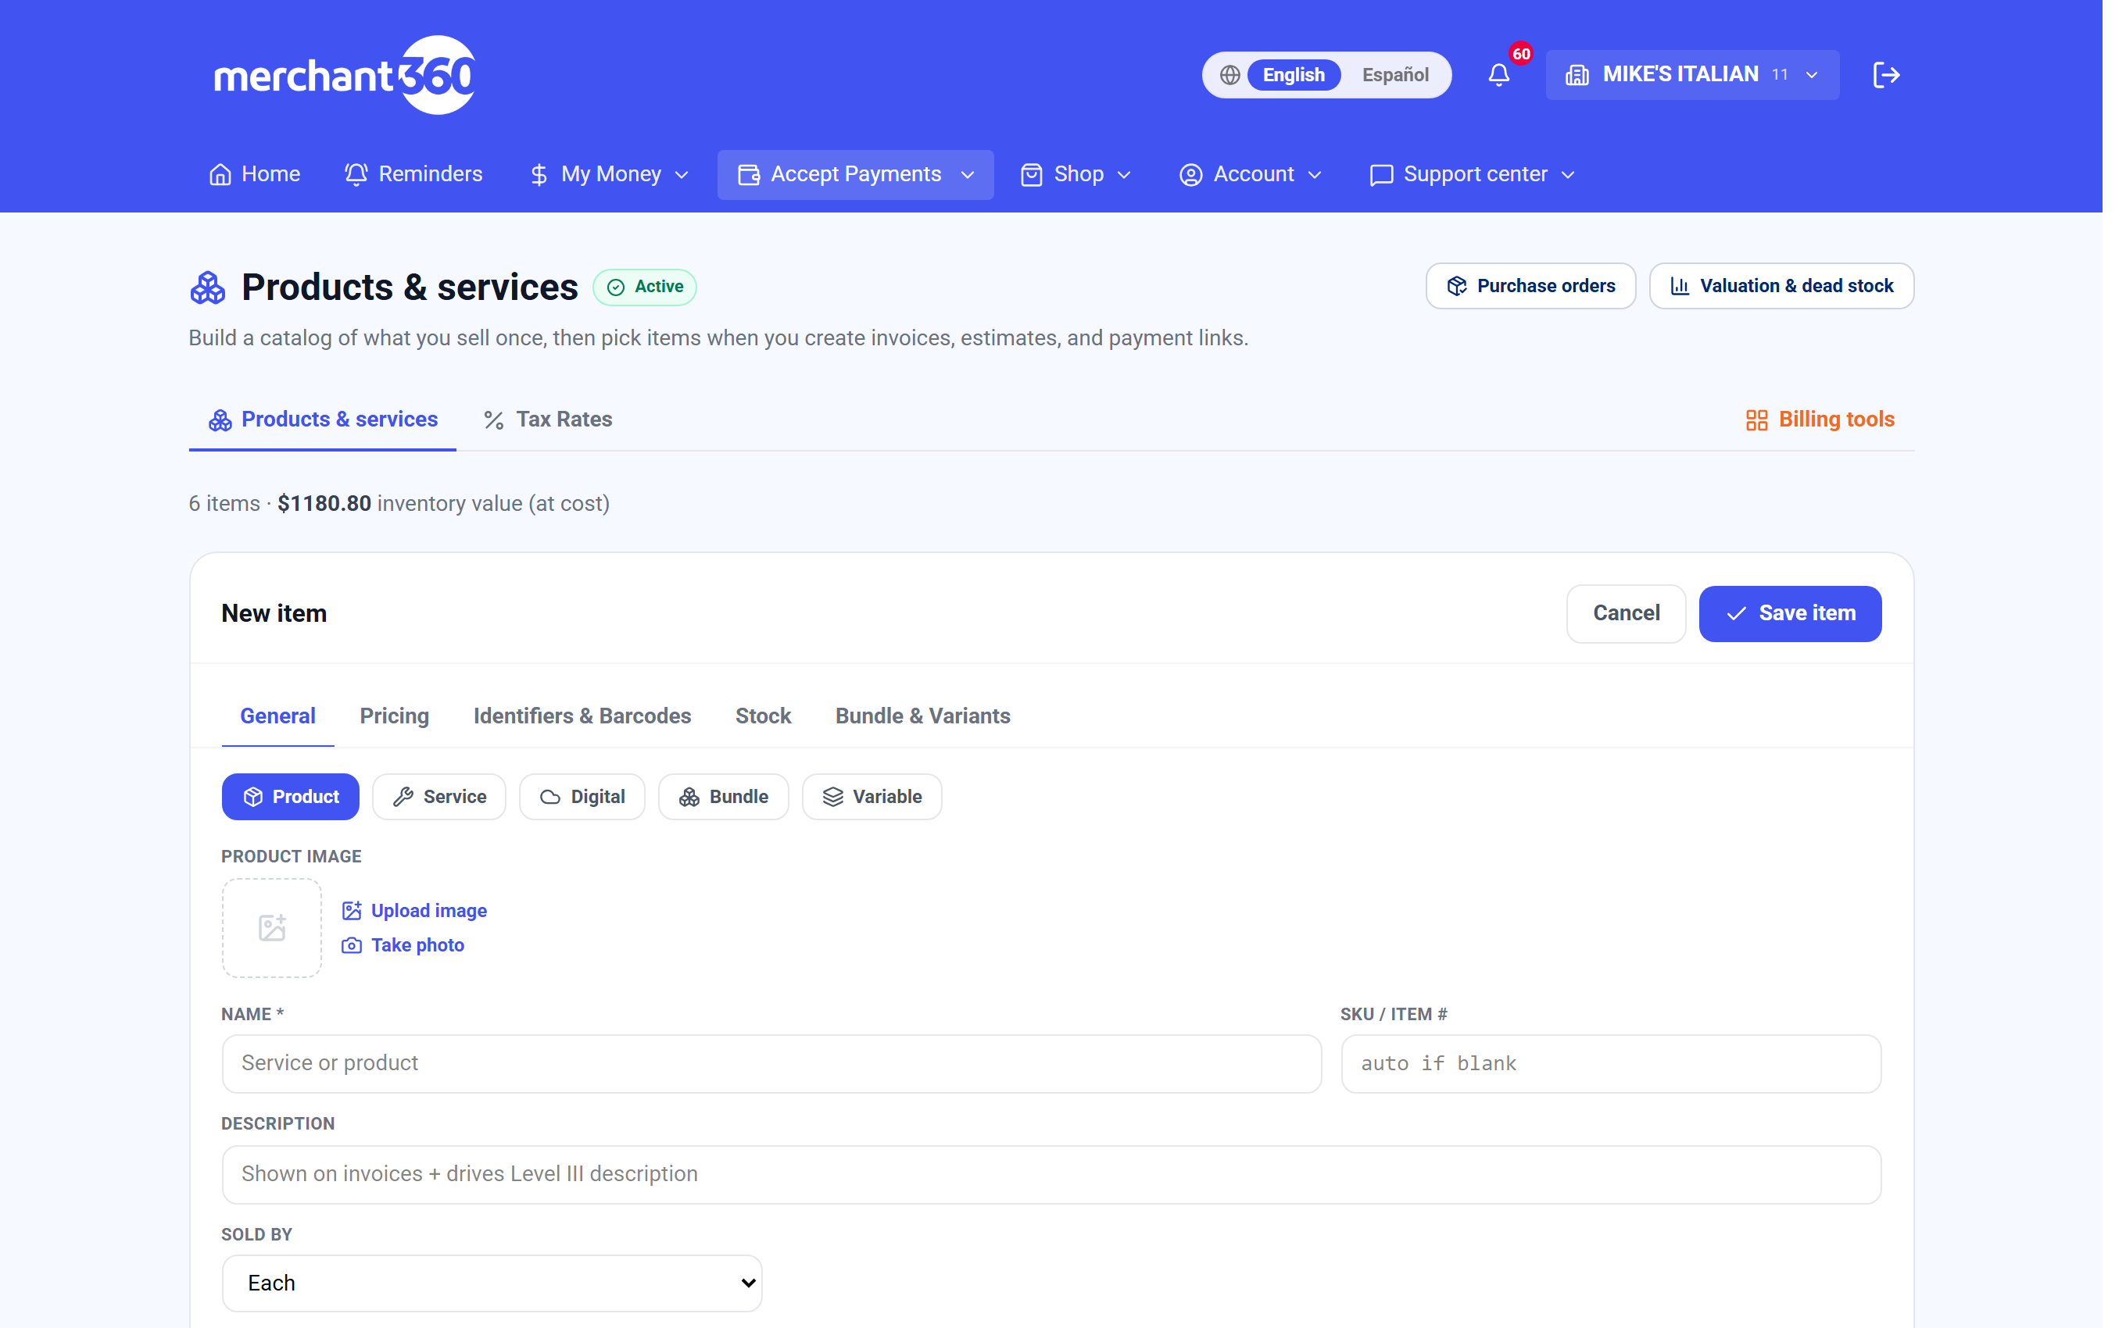The height and width of the screenshot is (1328, 2126).
Task: Cancel the new item
Action: click(x=1626, y=614)
